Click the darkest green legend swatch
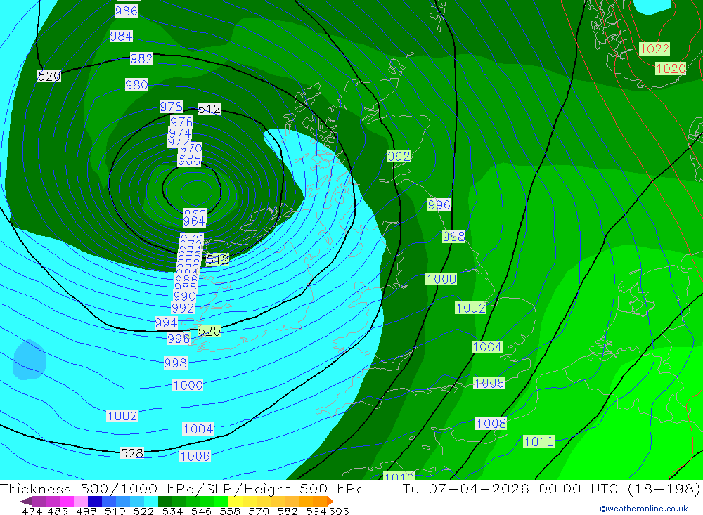703x515 pixels. click(x=165, y=501)
